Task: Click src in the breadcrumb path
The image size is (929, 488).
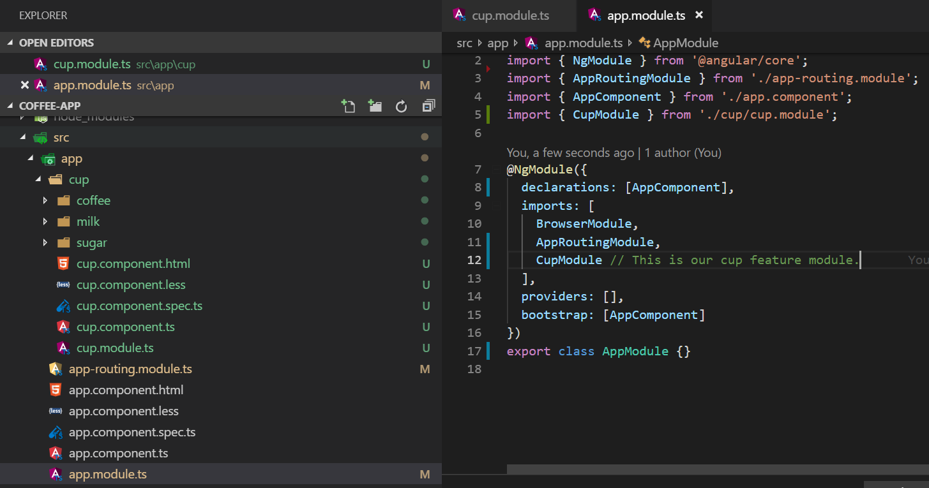Action: [464, 43]
